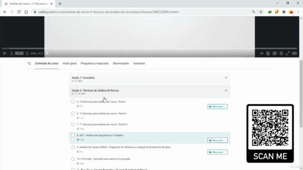Screen dimensions: 303x170
Task: Reload the Udemy page
Action: coord(19,12)
